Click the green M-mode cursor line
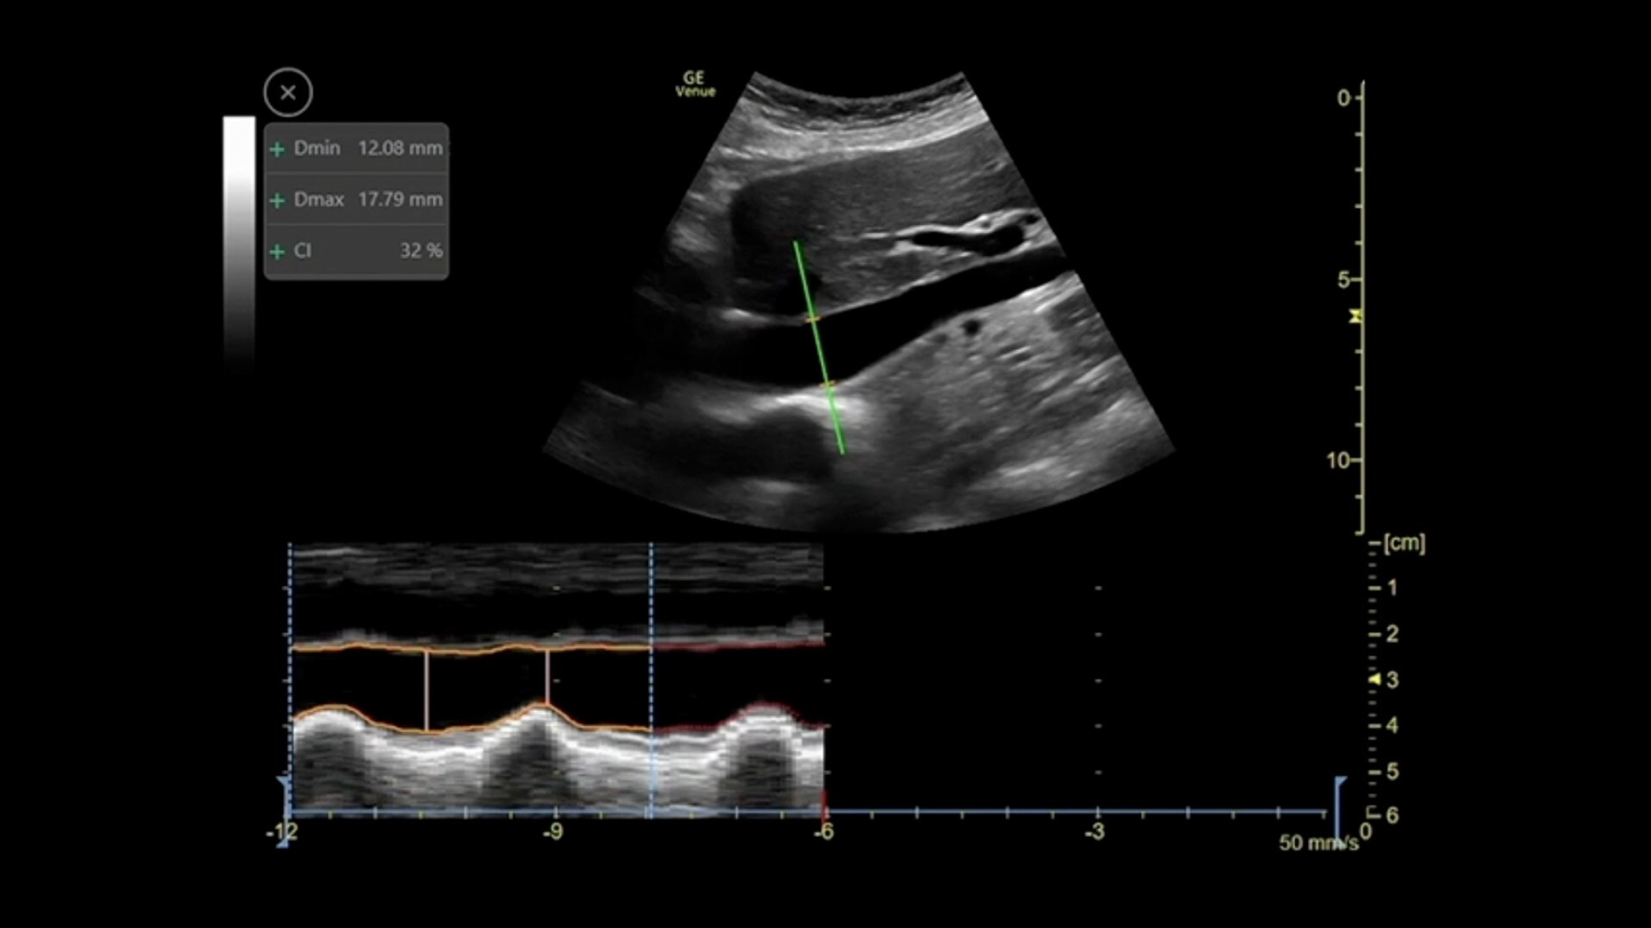1651x928 pixels. pos(819,347)
